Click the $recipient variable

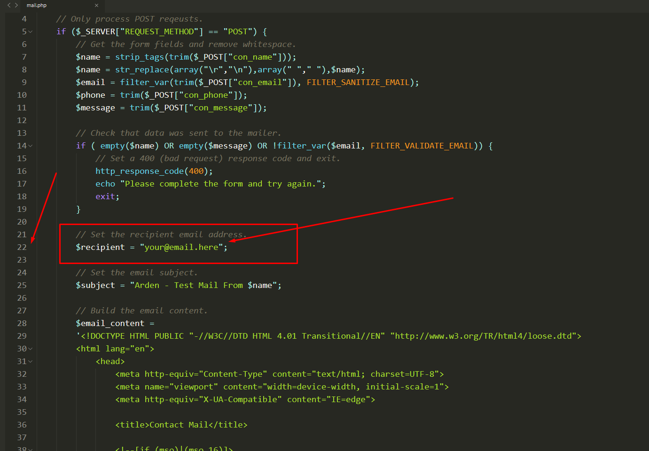coord(101,247)
